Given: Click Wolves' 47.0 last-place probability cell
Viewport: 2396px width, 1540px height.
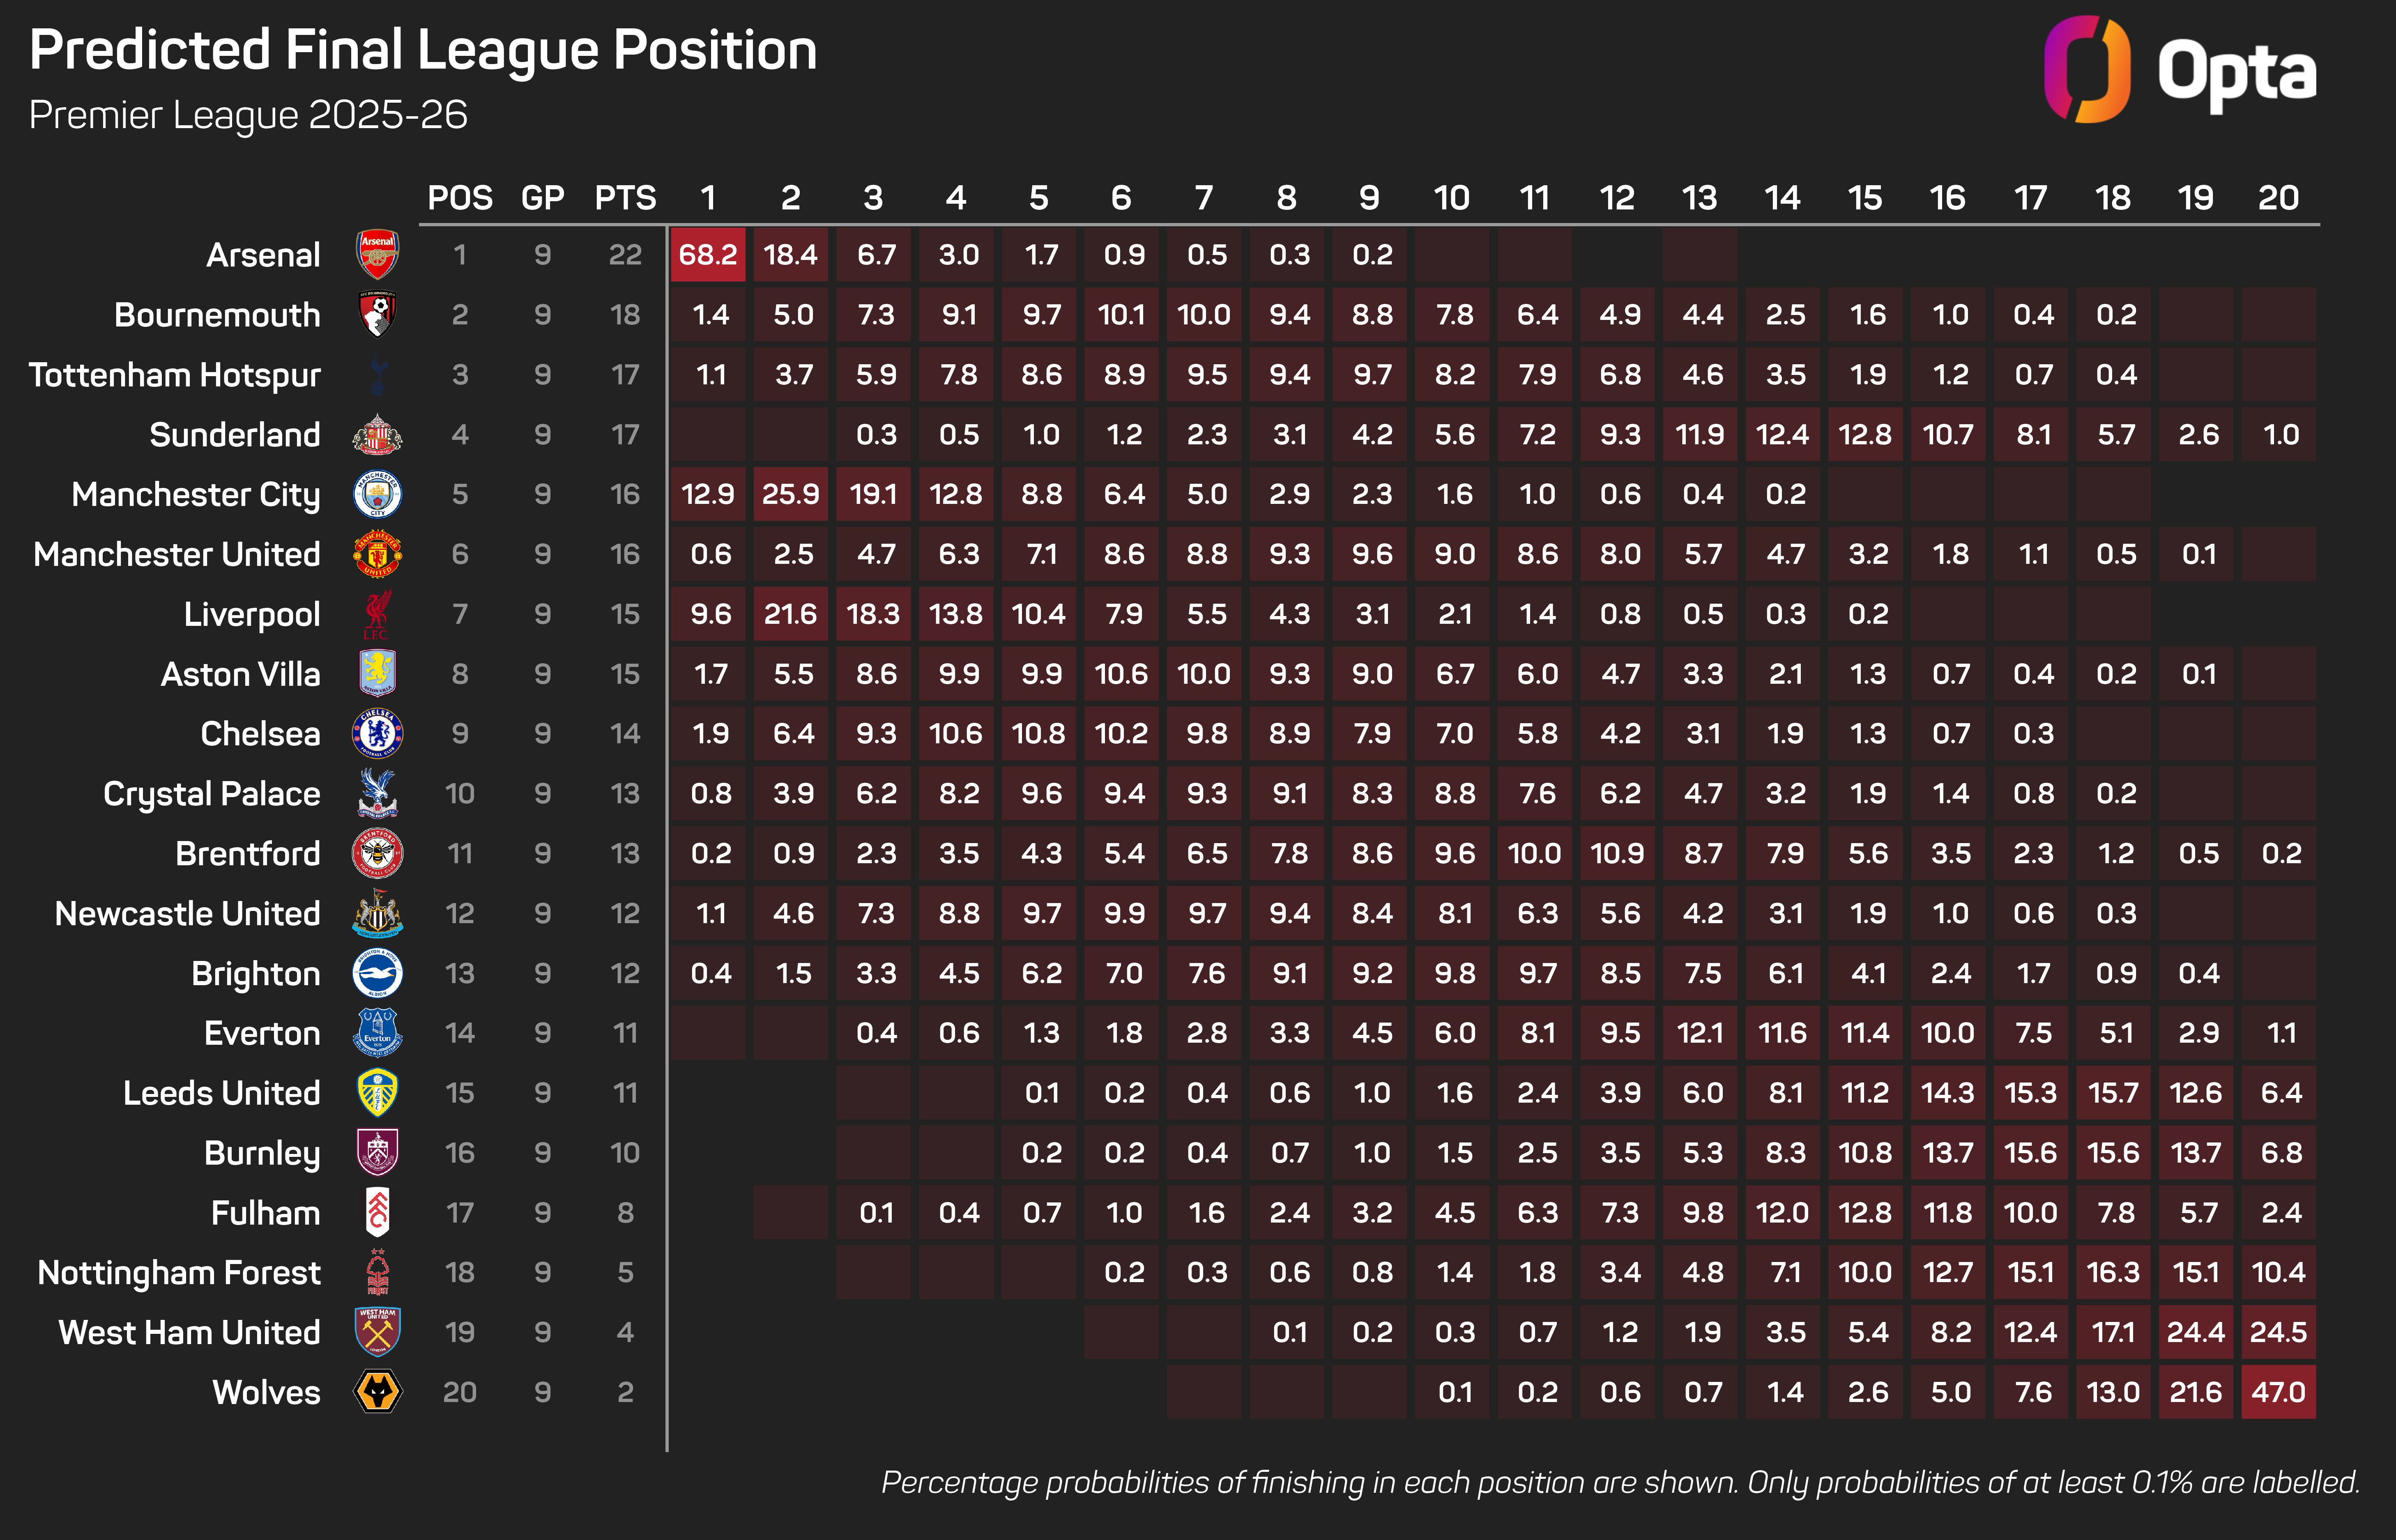Looking at the screenshot, I should point(2278,1392).
